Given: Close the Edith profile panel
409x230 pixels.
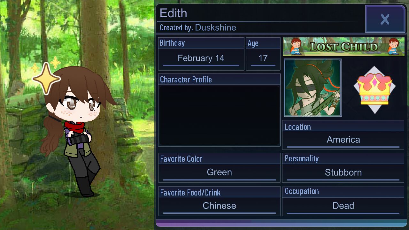Looking at the screenshot, I should (x=385, y=19).
